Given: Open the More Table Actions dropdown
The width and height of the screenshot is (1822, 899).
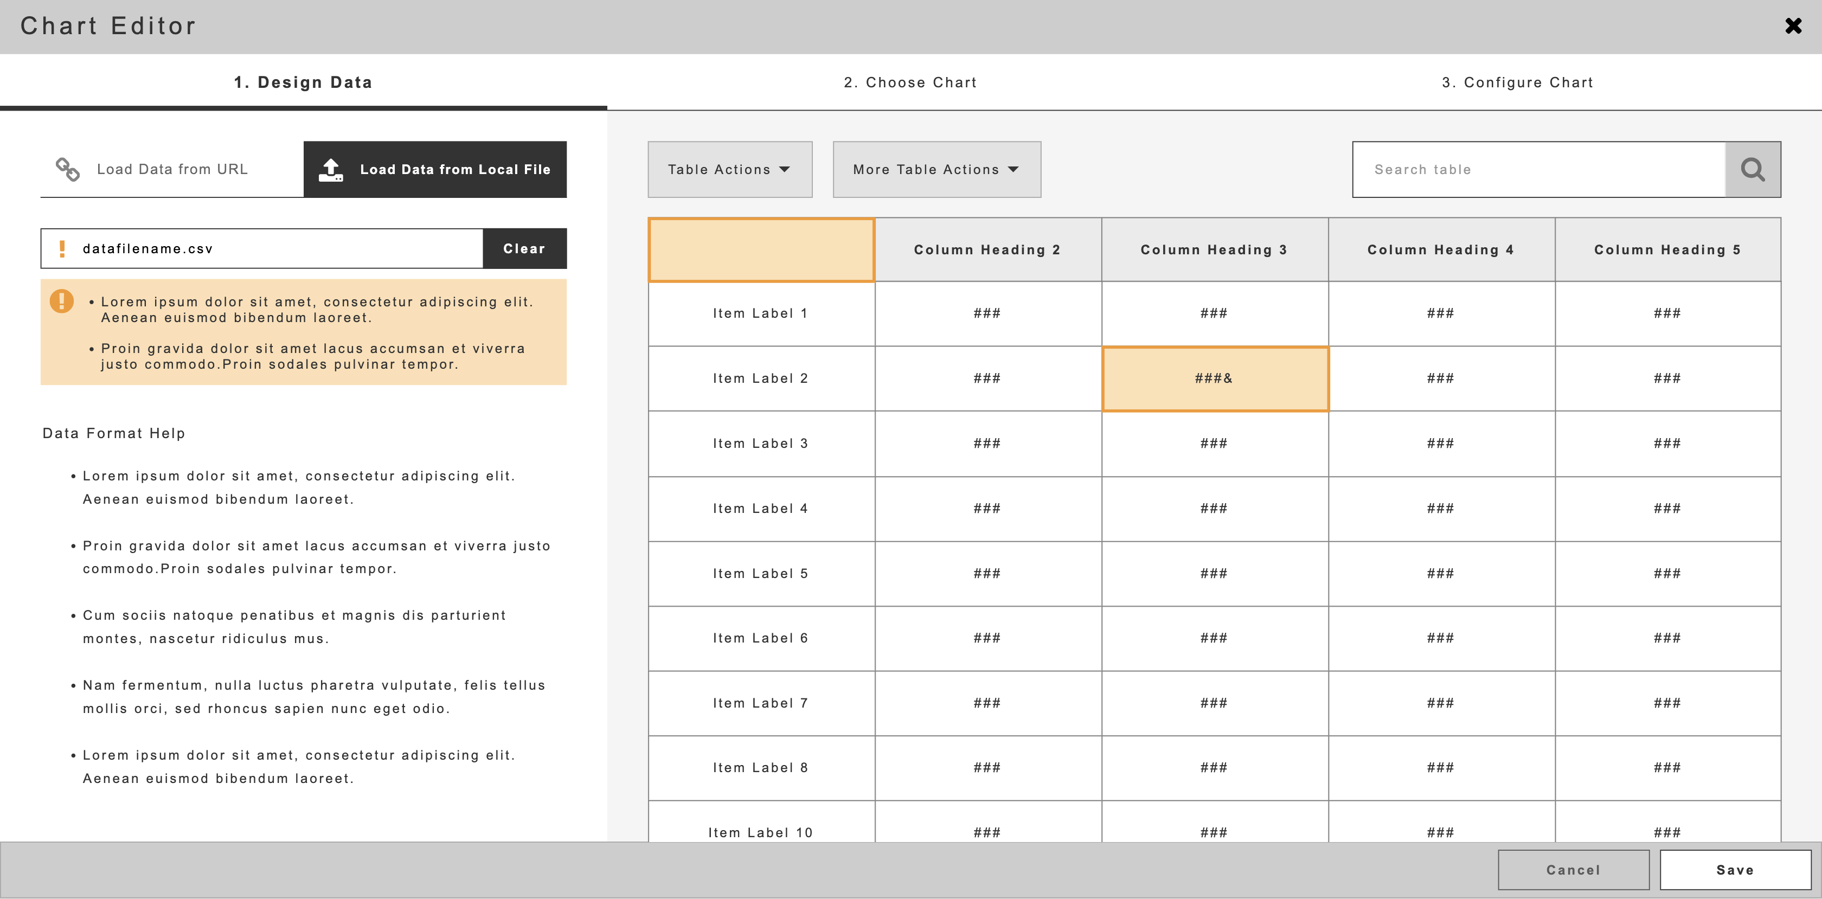Looking at the screenshot, I should 936,170.
